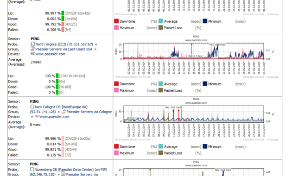Click the PING sensor name above North Virginia
Screen dimensions: 292x176
35,39
